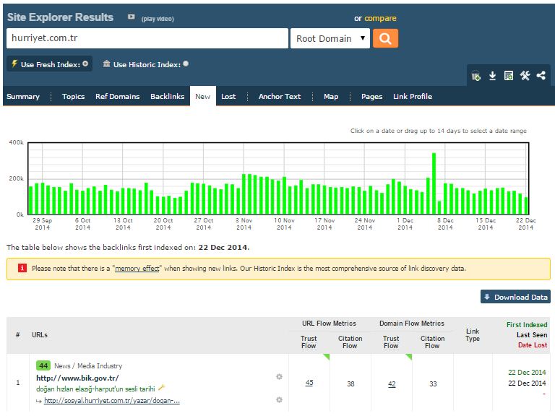
Task: Click the 3 Nov 2014 axis date
Action: (x=244, y=224)
